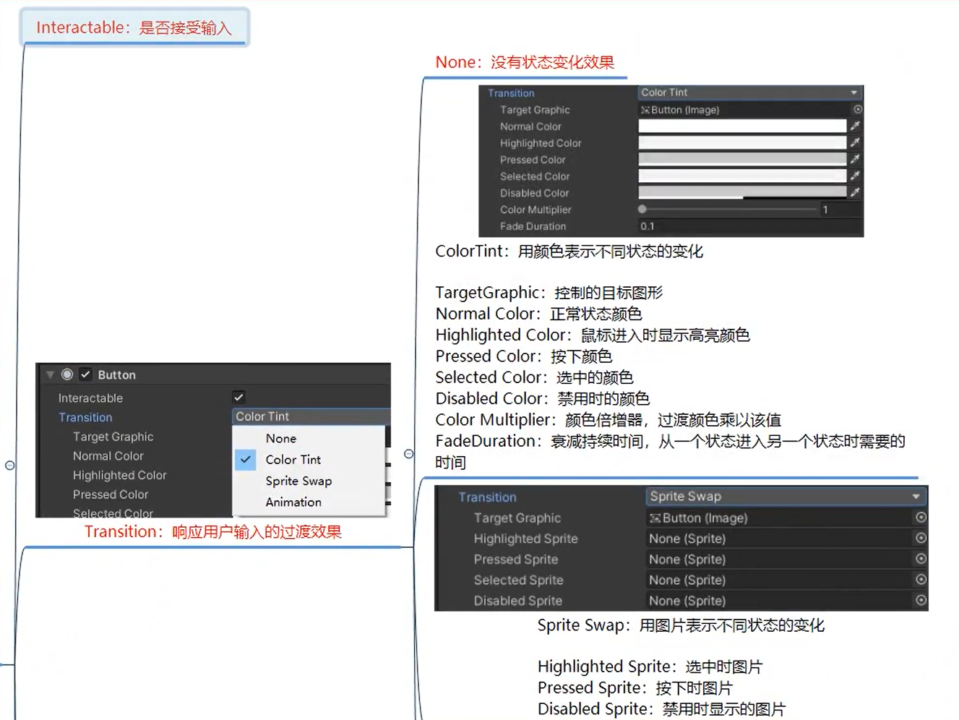Click the Pressed Color swatch

(x=742, y=159)
